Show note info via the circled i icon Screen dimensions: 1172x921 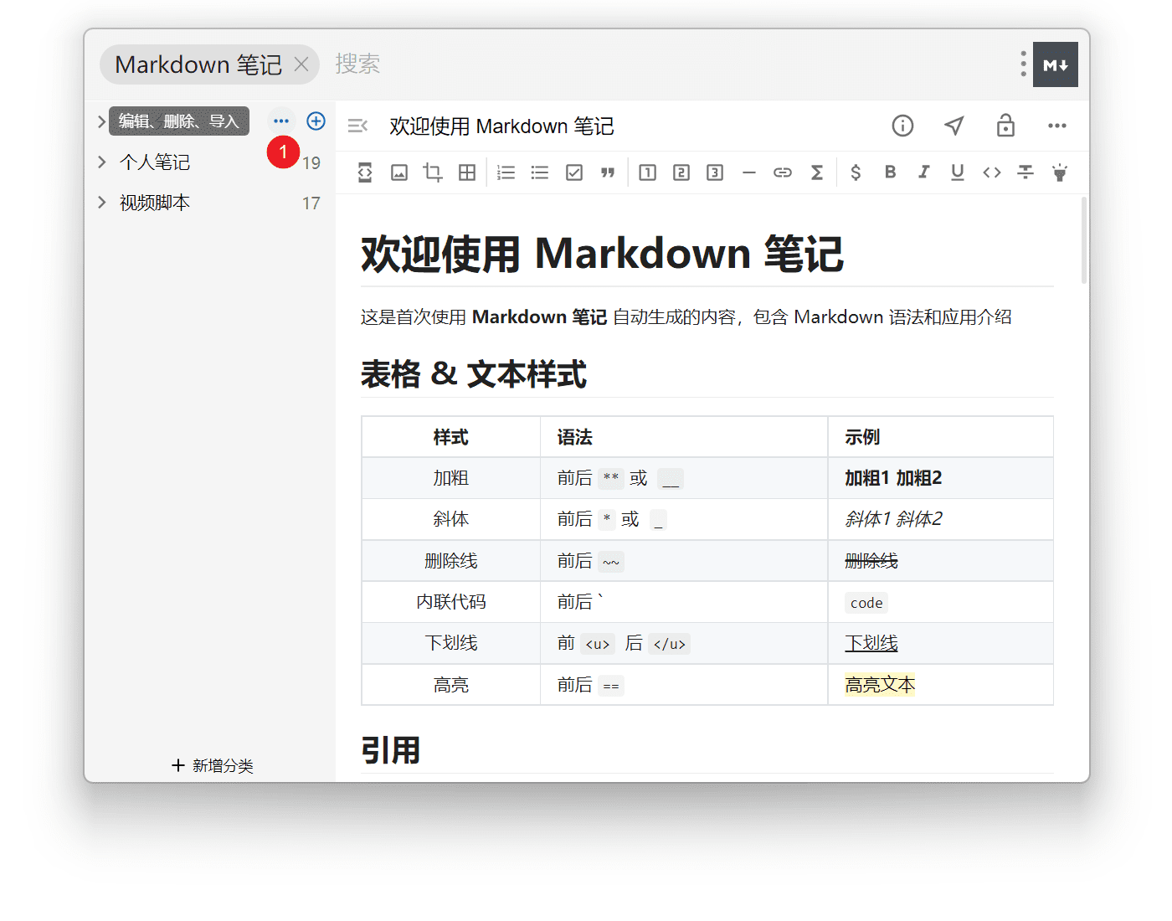point(902,126)
